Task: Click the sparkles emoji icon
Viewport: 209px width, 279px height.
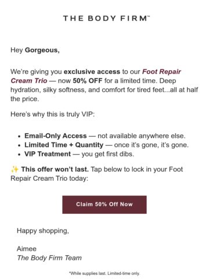Action: tap(15, 169)
